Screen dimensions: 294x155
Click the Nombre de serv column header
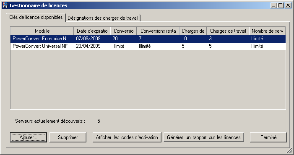(267, 31)
